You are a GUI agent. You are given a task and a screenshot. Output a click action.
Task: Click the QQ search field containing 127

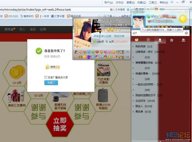click(158, 33)
